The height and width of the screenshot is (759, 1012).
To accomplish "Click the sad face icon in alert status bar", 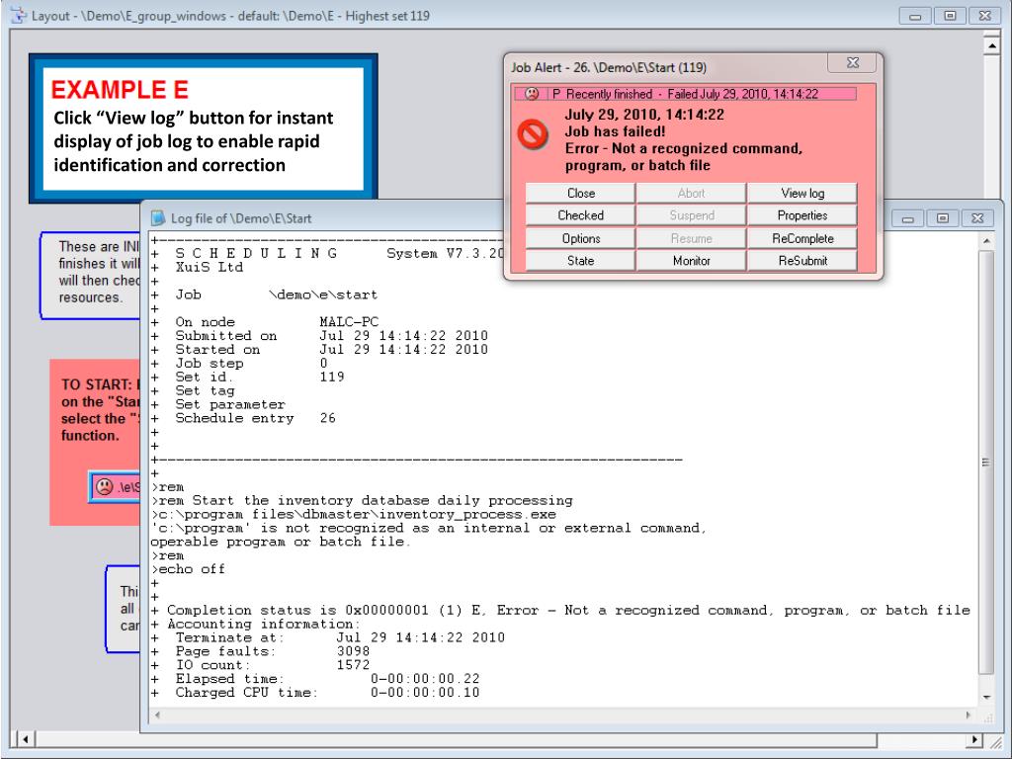I will tap(531, 94).
